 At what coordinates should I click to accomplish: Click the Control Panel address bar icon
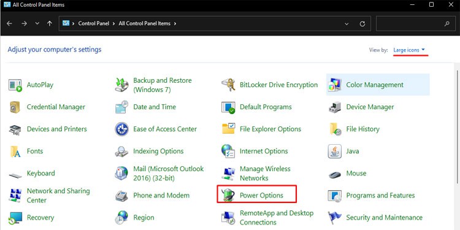point(66,23)
